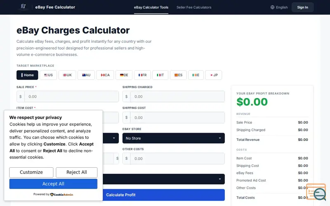Click the eBay Fee Calculator title link
The image size is (330, 206).
click(x=55, y=7)
